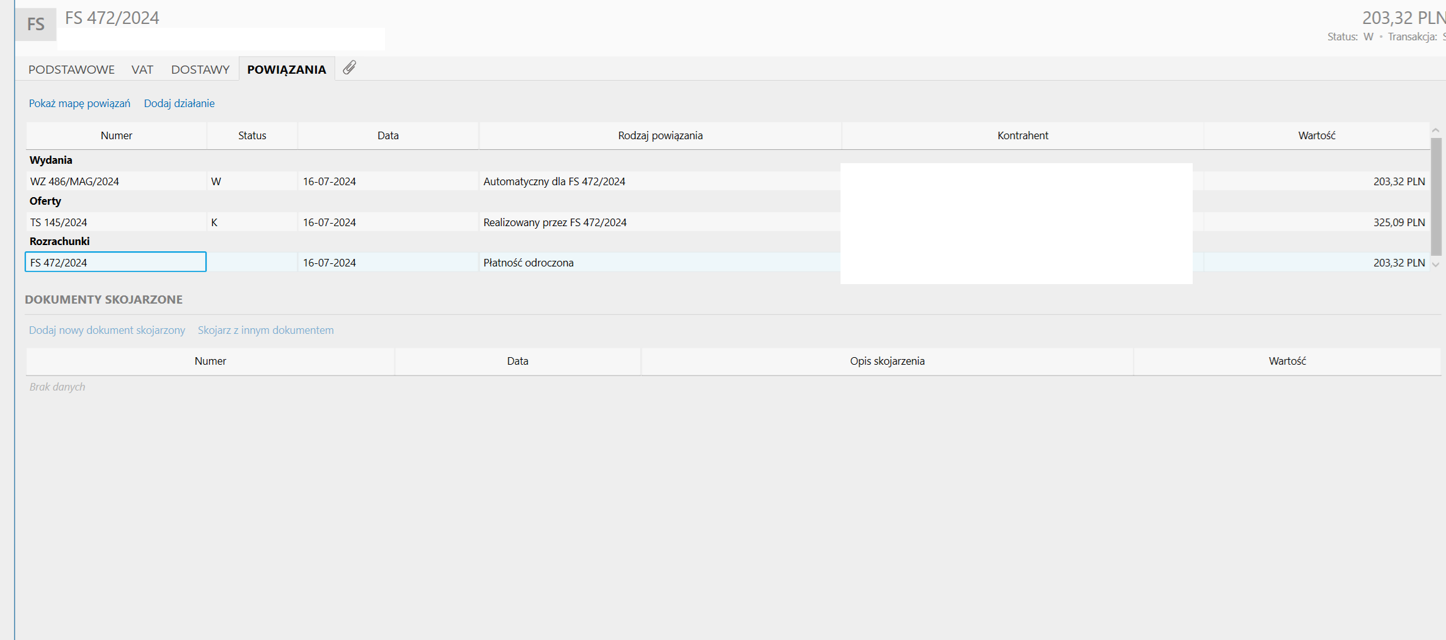Click the Pokaż mapę powiązań link
The image size is (1446, 640).
tap(79, 103)
